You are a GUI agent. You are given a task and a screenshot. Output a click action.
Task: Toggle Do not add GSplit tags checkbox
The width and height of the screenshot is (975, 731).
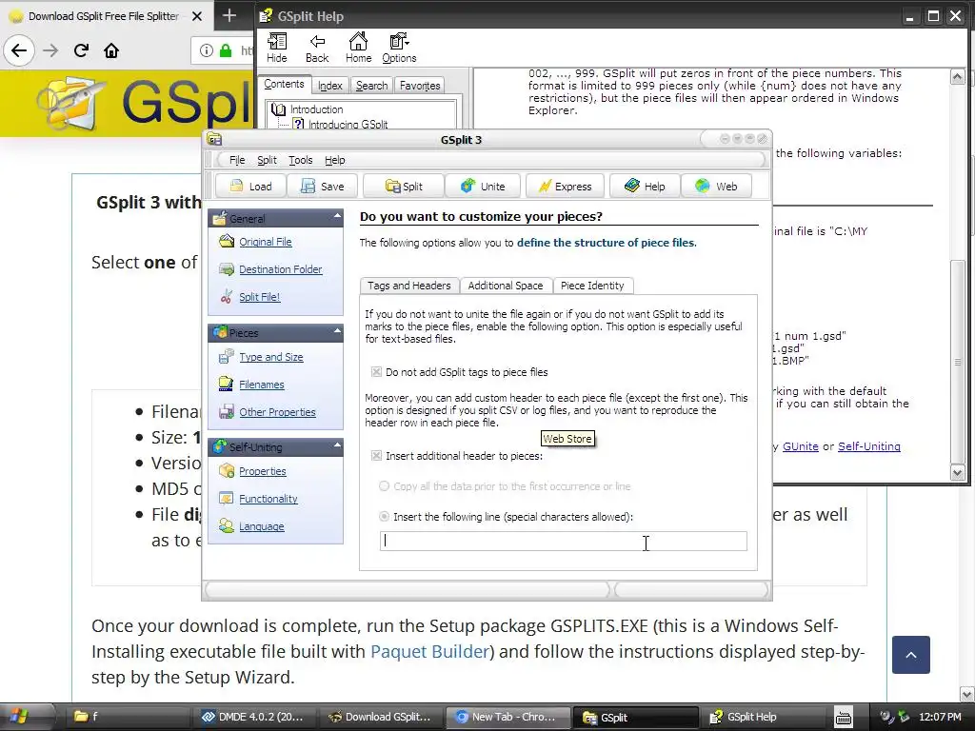pyautogui.click(x=376, y=372)
